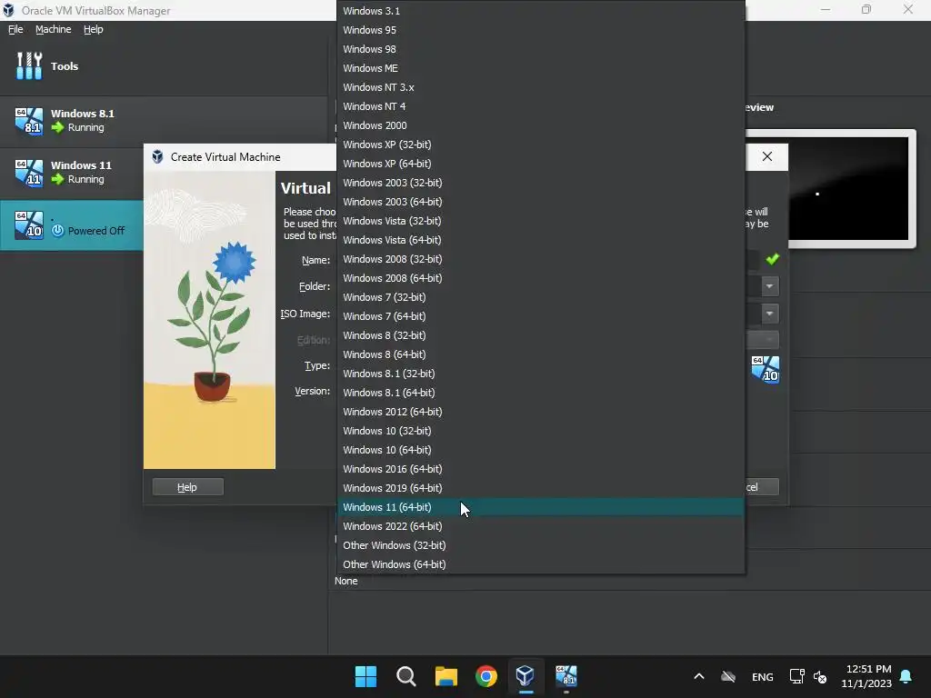Screen dimensions: 931x698
Task: Pick Windows 8.1 (32-bit) from the list
Action: click(541, 374)
